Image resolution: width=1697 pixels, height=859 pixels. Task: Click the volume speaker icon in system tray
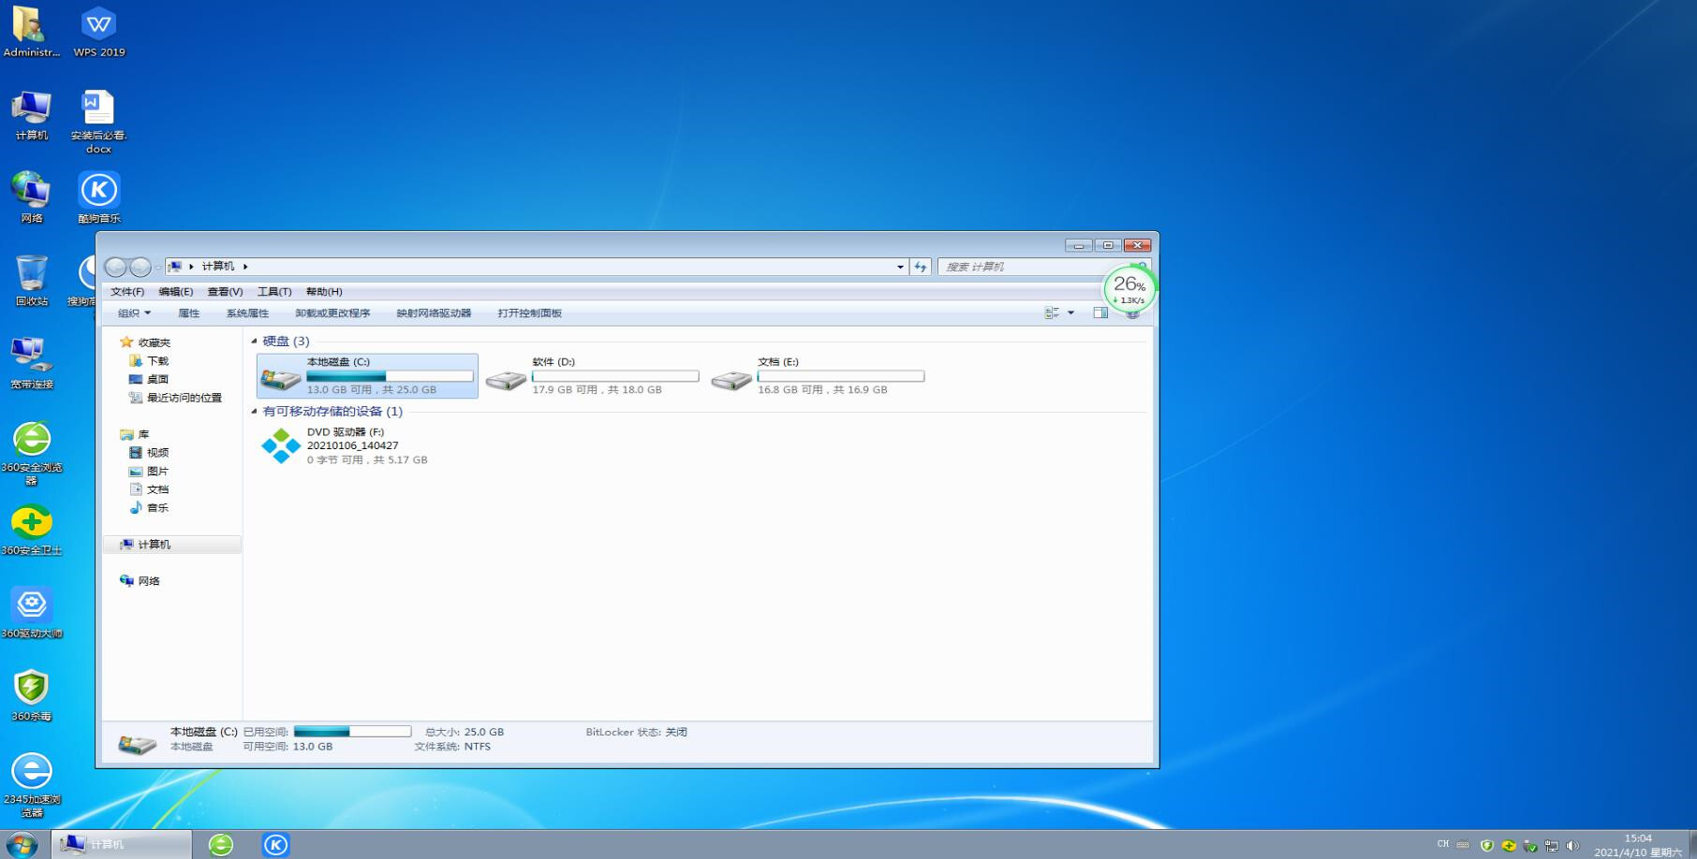[1572, 845]
